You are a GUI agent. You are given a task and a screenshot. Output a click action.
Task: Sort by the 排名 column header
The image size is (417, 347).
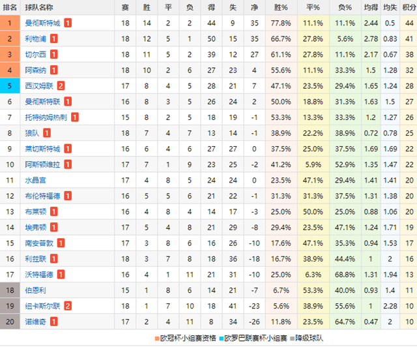10,7
